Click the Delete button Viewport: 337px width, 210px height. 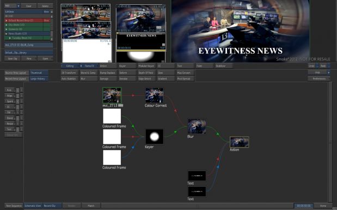point(45,6)
